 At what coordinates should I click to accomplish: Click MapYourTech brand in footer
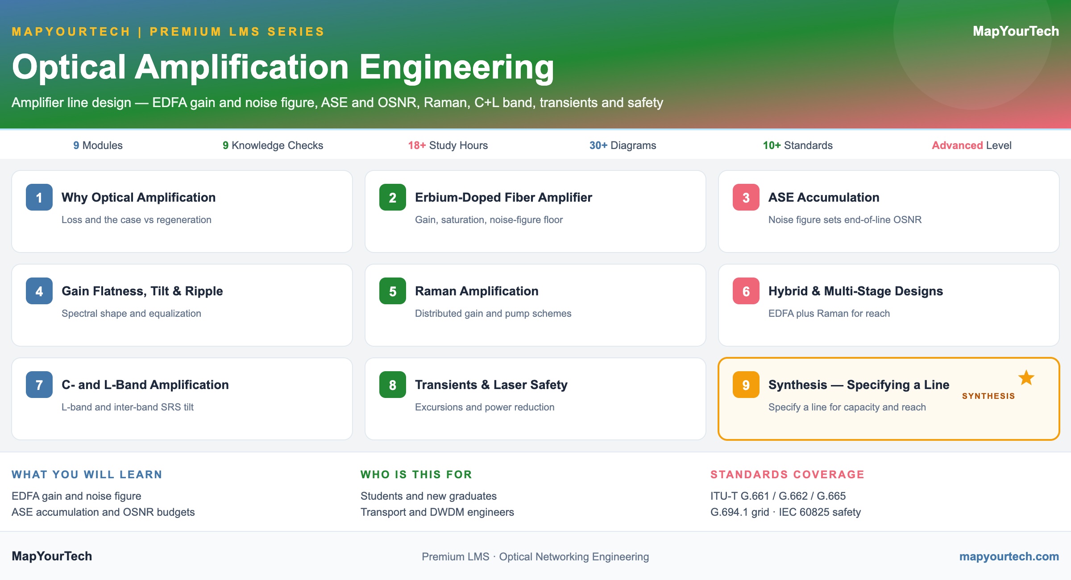click(x=52, y=556)
